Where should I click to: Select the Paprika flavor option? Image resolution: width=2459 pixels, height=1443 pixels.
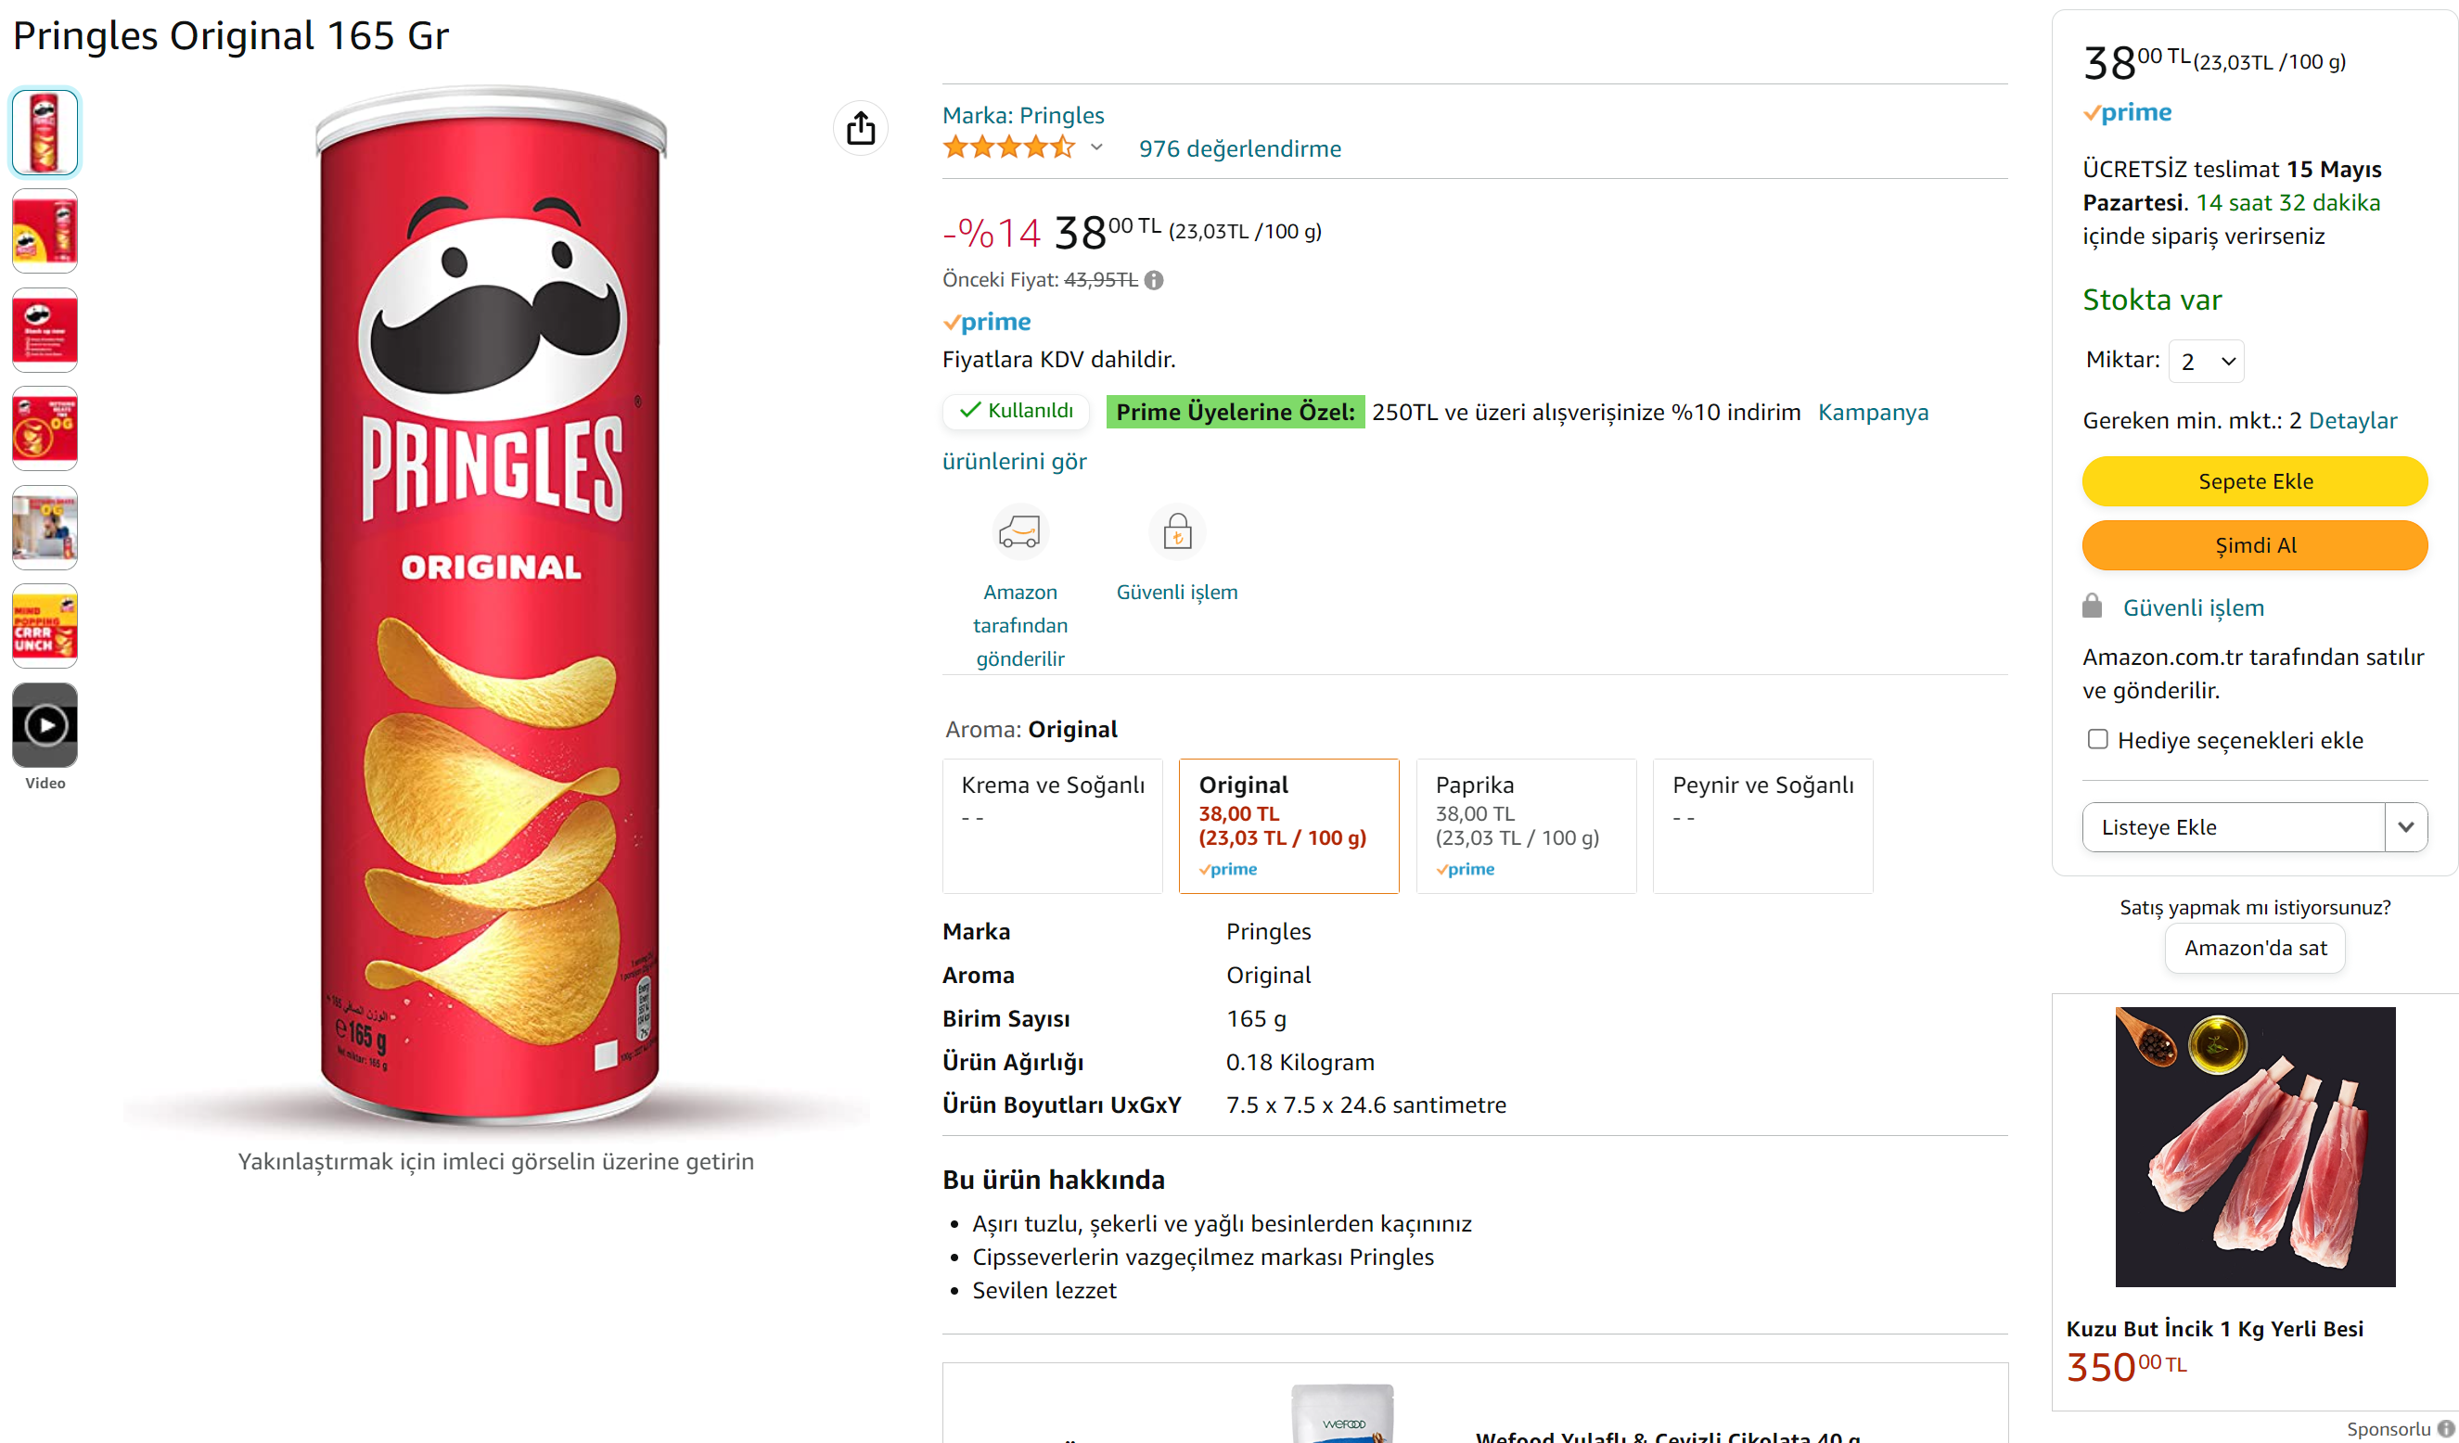coord(1525,825)
